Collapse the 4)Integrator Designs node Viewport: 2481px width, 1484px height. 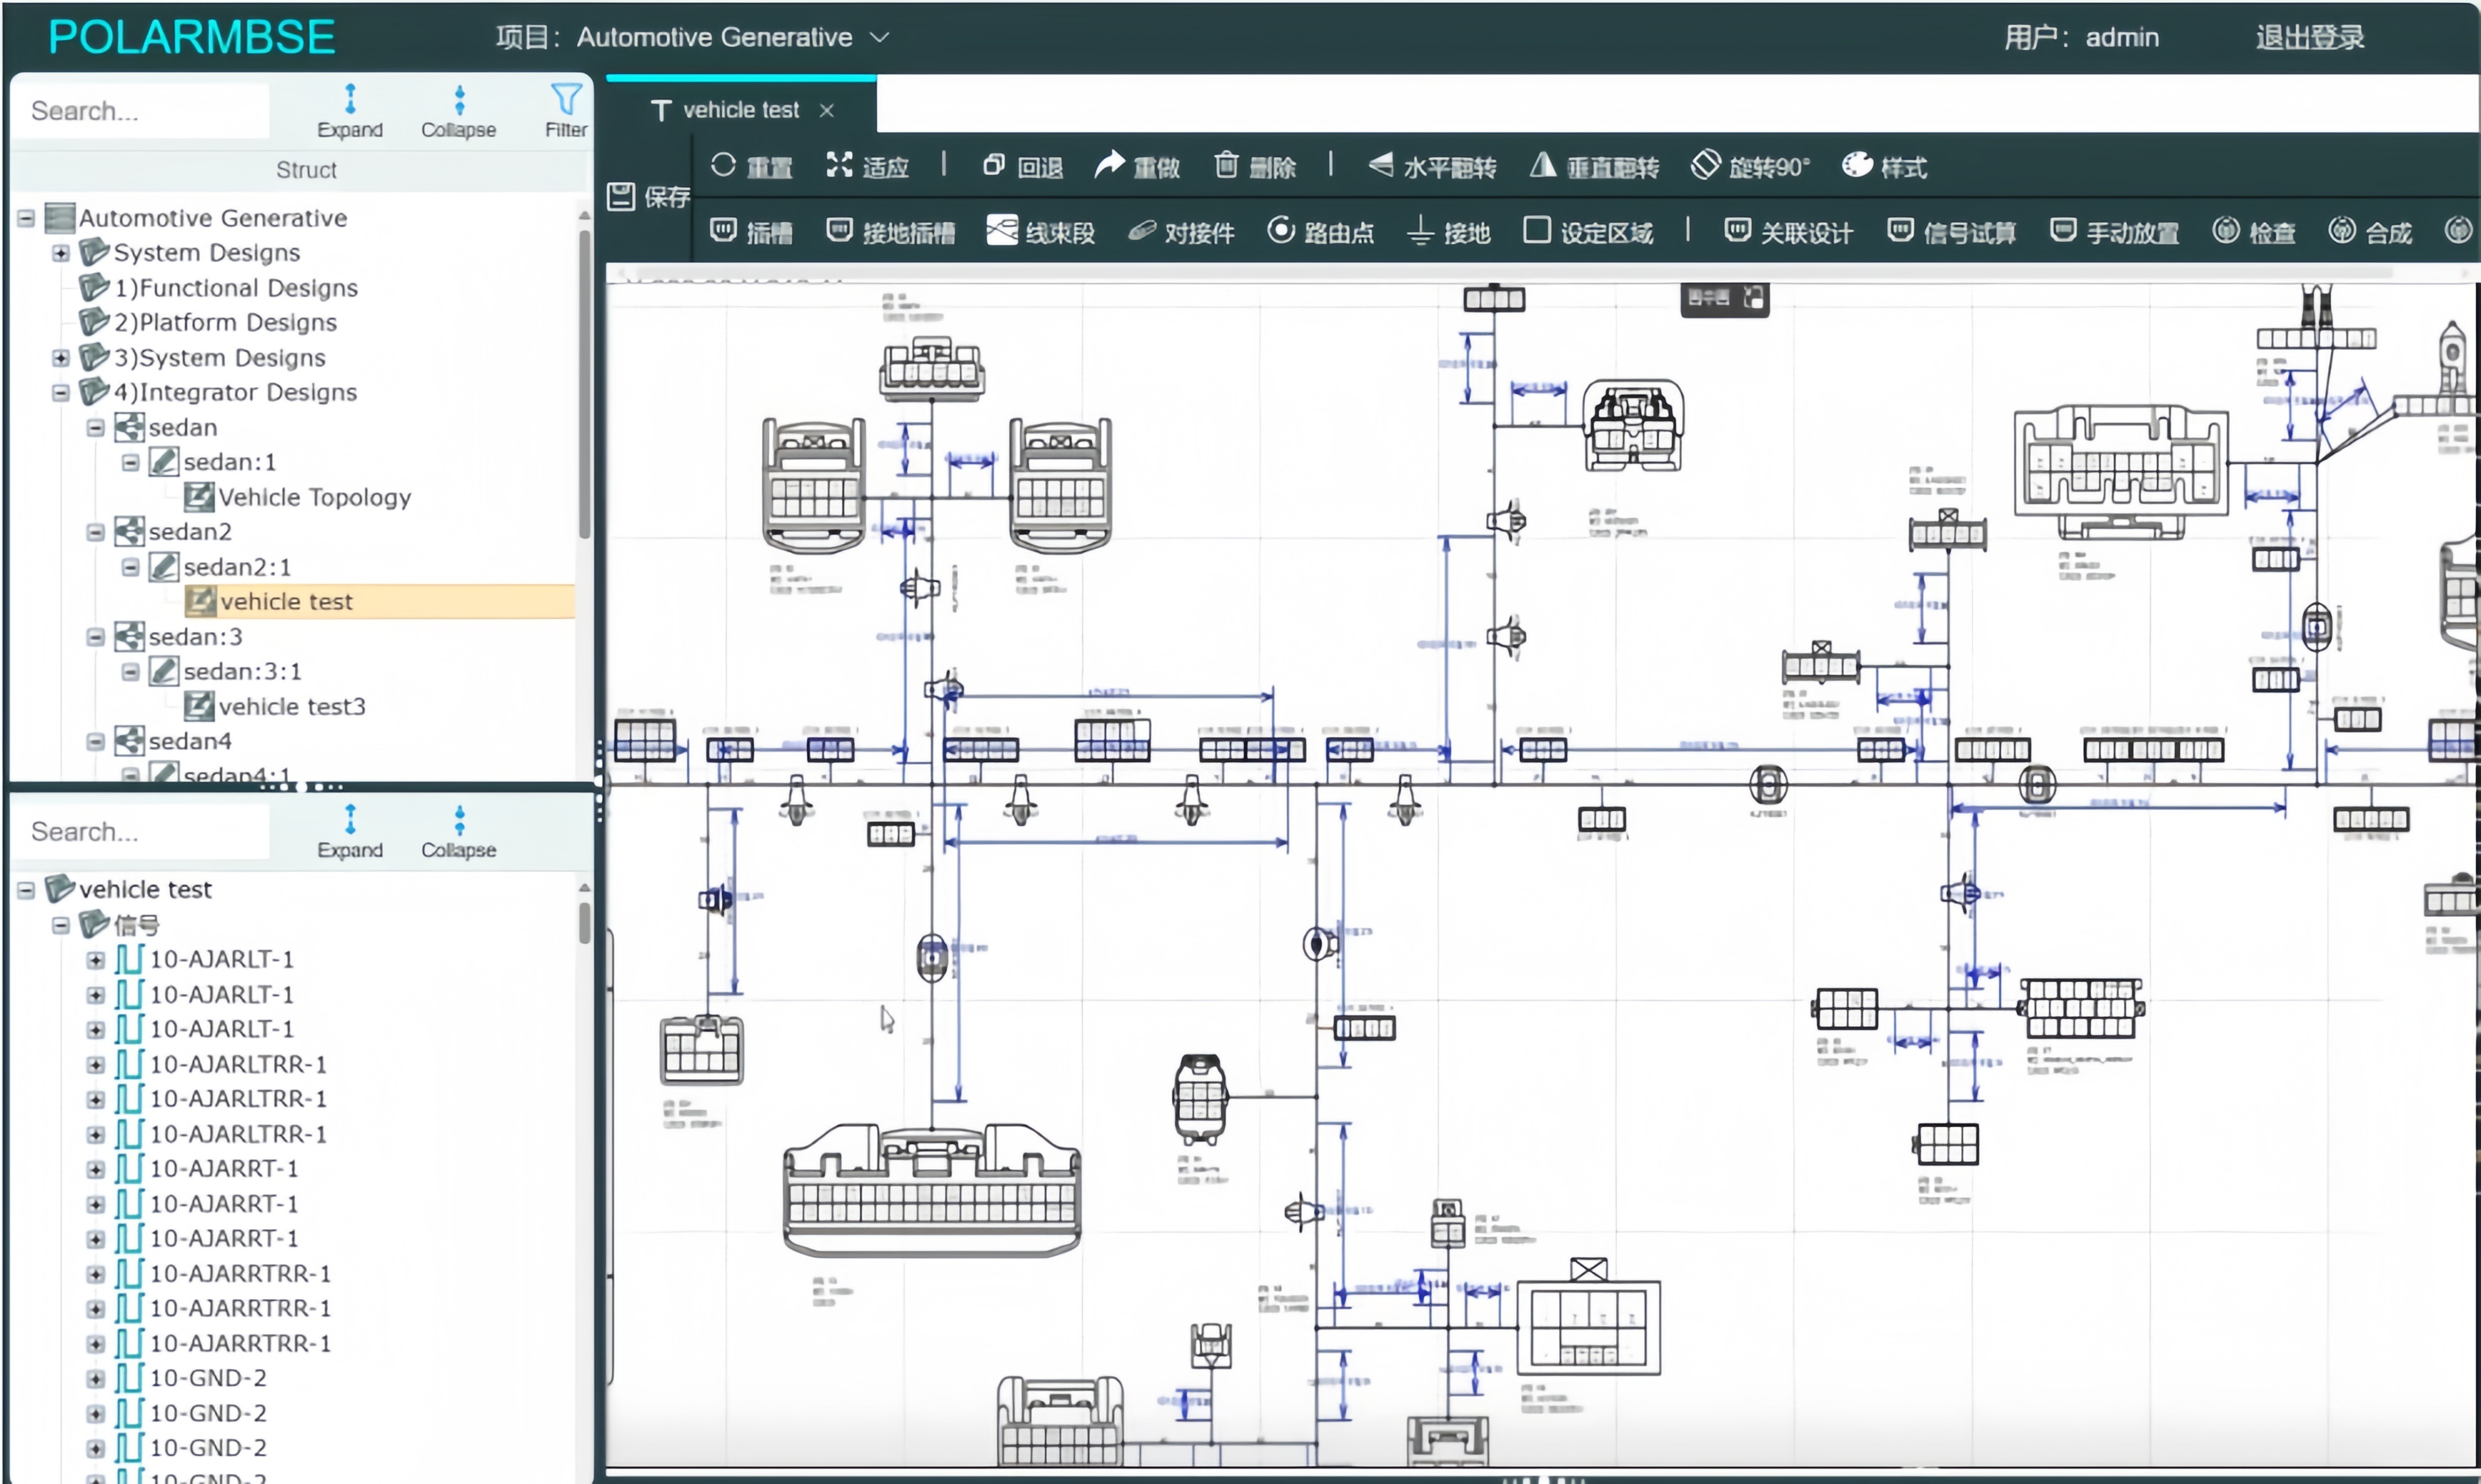[x=61, y=393]
